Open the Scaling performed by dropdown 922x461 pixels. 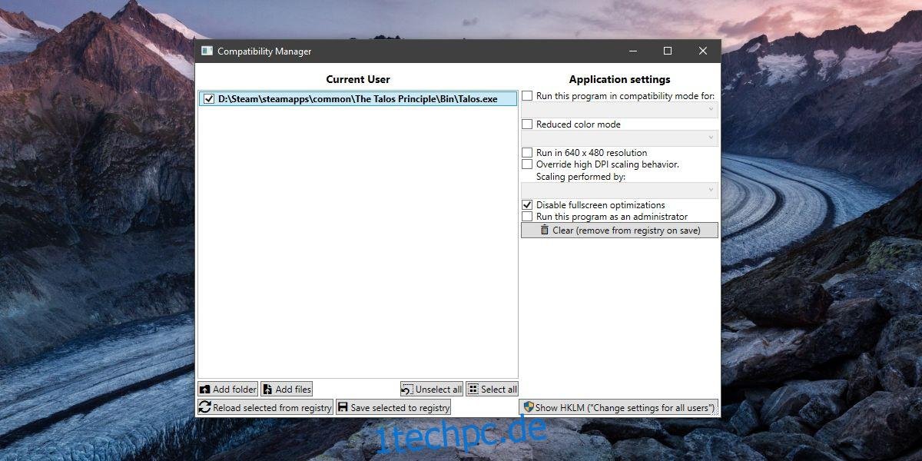click(x=619, y=190)
